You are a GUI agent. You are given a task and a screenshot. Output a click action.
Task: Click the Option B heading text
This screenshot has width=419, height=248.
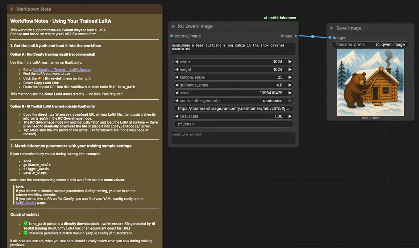tap(52, 106)
